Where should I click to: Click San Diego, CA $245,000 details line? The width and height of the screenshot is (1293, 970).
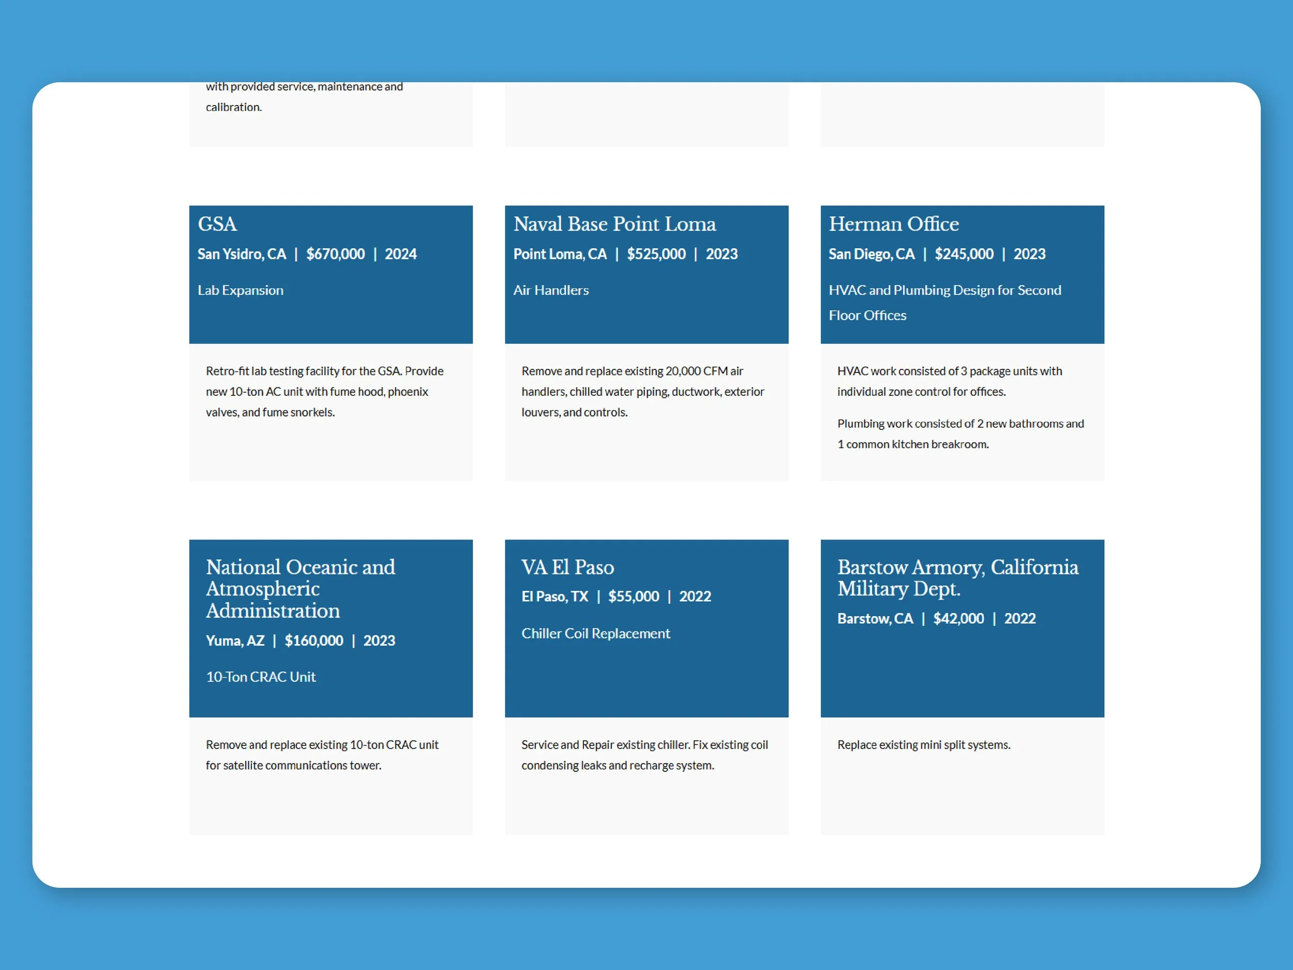click(x=937, y=255)
